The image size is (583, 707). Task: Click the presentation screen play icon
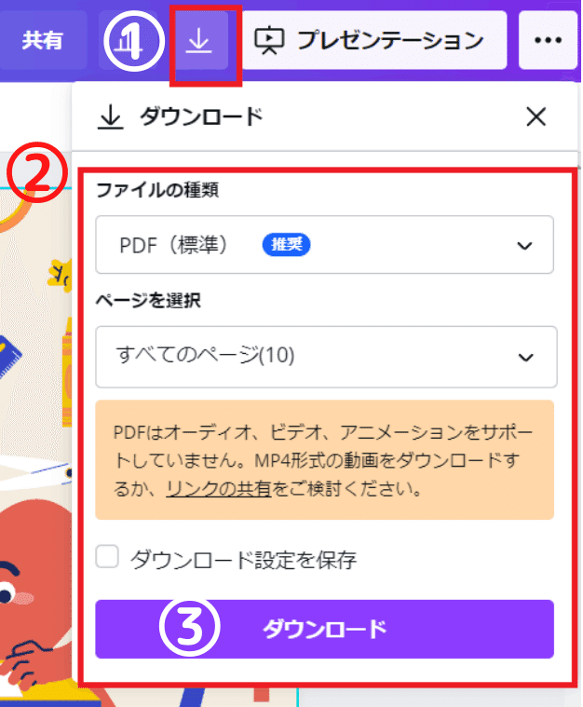pos(269,41)
